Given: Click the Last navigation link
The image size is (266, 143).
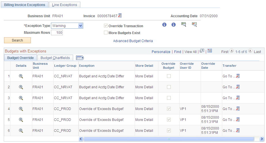Looking at the screenshot, I should [257, 52].
